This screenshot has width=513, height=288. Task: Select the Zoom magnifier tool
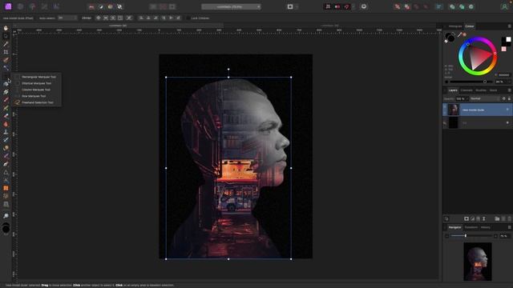click(x=6, y=216)
